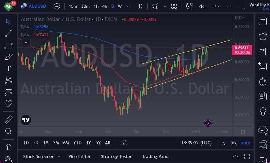Select the ruler measure tool
The height and width of the screenshot is (163, 270).
click(8, 120)
